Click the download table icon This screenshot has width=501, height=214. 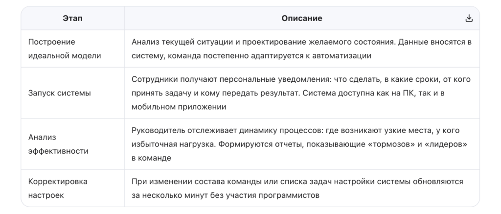(x=469, y=18)
